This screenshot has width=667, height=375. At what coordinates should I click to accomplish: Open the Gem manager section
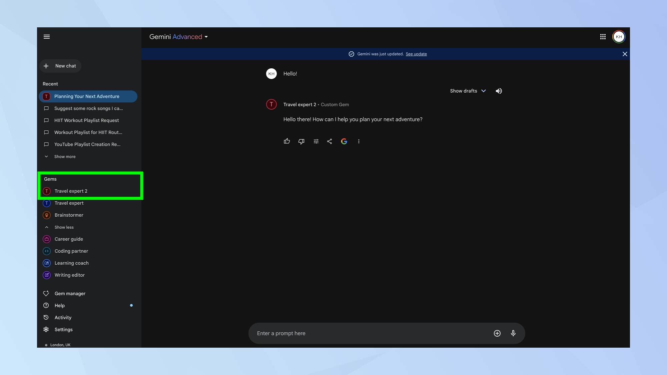[70, 293]
